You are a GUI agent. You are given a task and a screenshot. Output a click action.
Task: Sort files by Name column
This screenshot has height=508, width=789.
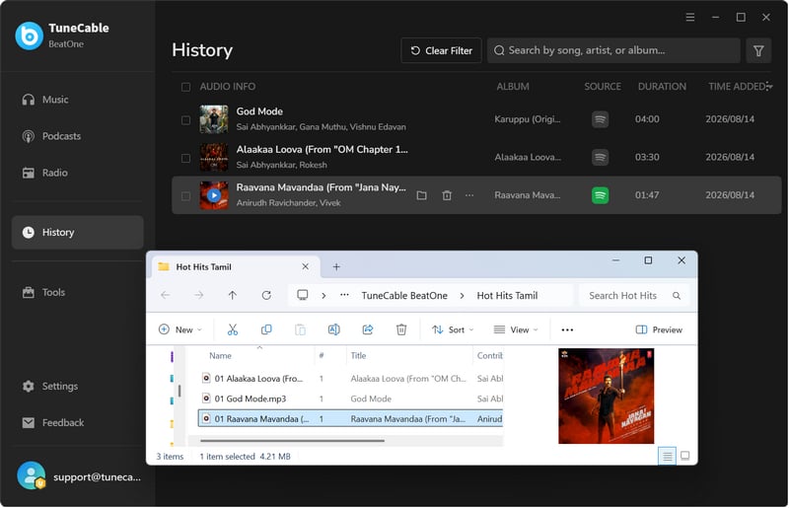(220, 355)
